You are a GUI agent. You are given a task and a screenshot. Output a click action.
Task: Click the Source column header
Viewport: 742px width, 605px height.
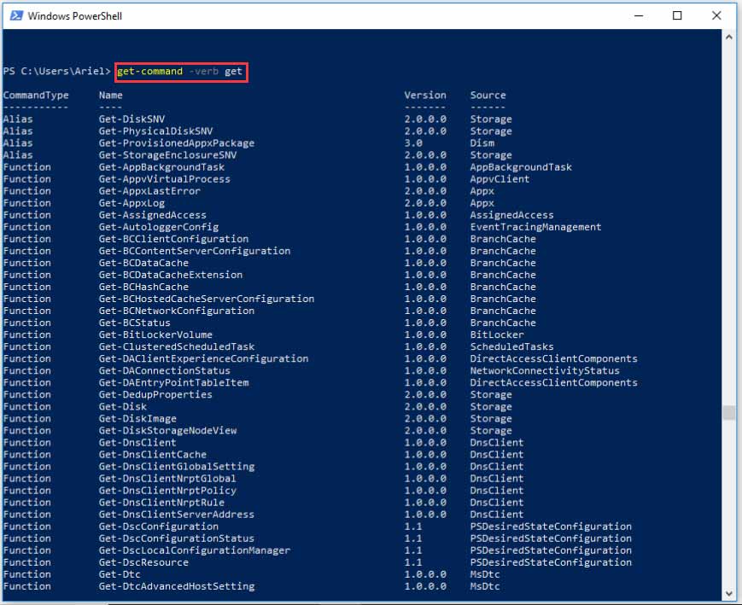(x=488, y=95)
